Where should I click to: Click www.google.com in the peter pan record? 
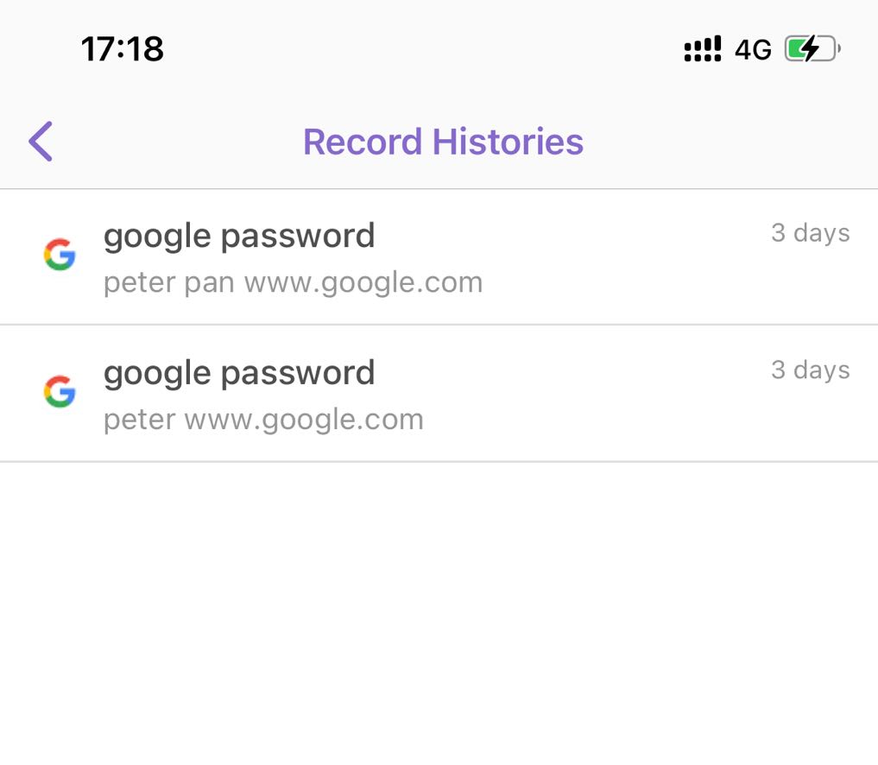(x=363, y=282)
